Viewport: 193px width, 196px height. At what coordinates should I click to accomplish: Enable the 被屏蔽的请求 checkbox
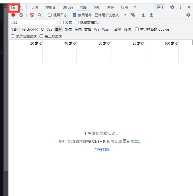[x=13, y=36]
